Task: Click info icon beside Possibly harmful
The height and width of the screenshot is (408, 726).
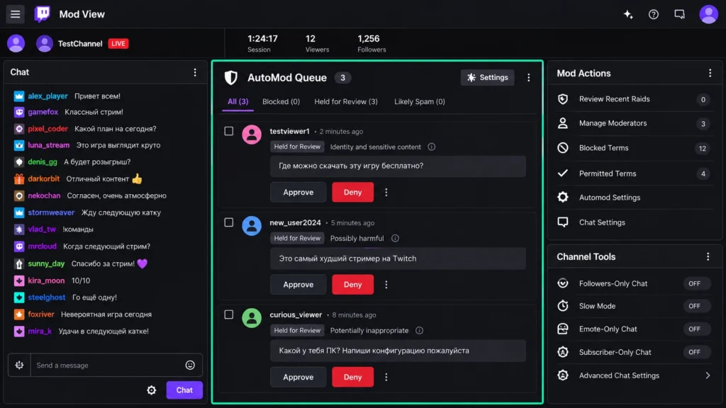Action: [395, 238]
